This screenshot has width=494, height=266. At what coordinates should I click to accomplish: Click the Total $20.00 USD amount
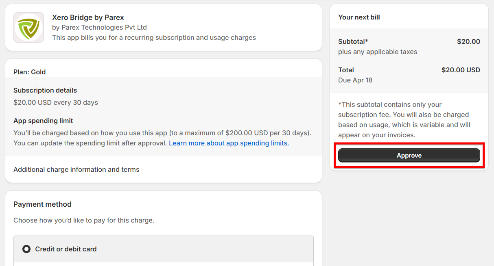[461, 70]
